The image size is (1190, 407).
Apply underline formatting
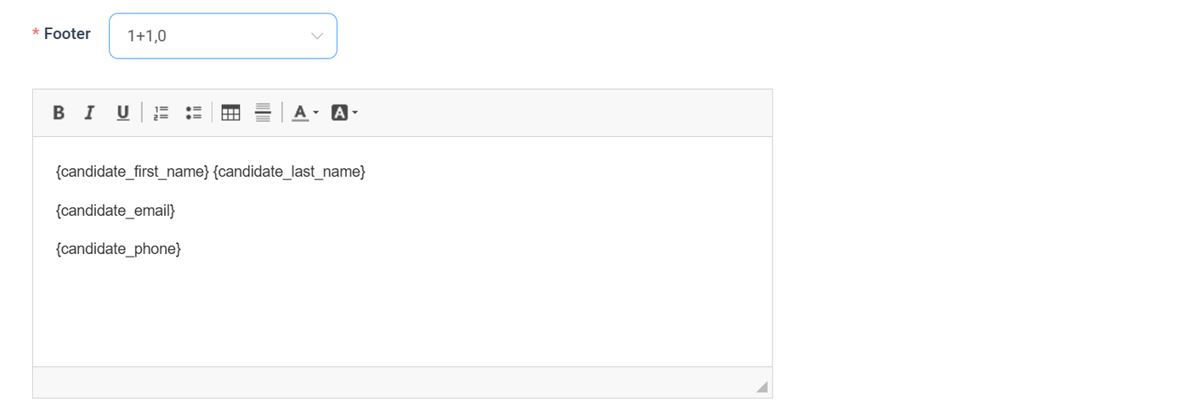pyautogui.click(x=122, y=113)
